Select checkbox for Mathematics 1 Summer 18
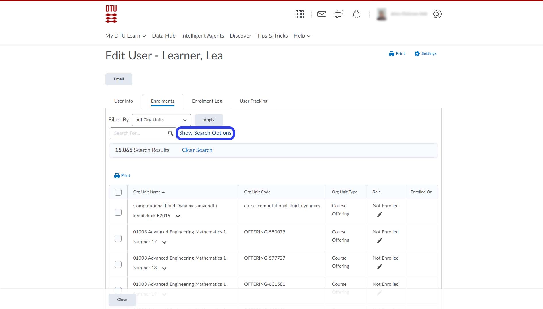This screenshot has height=309, width=543. coord(118,264)
